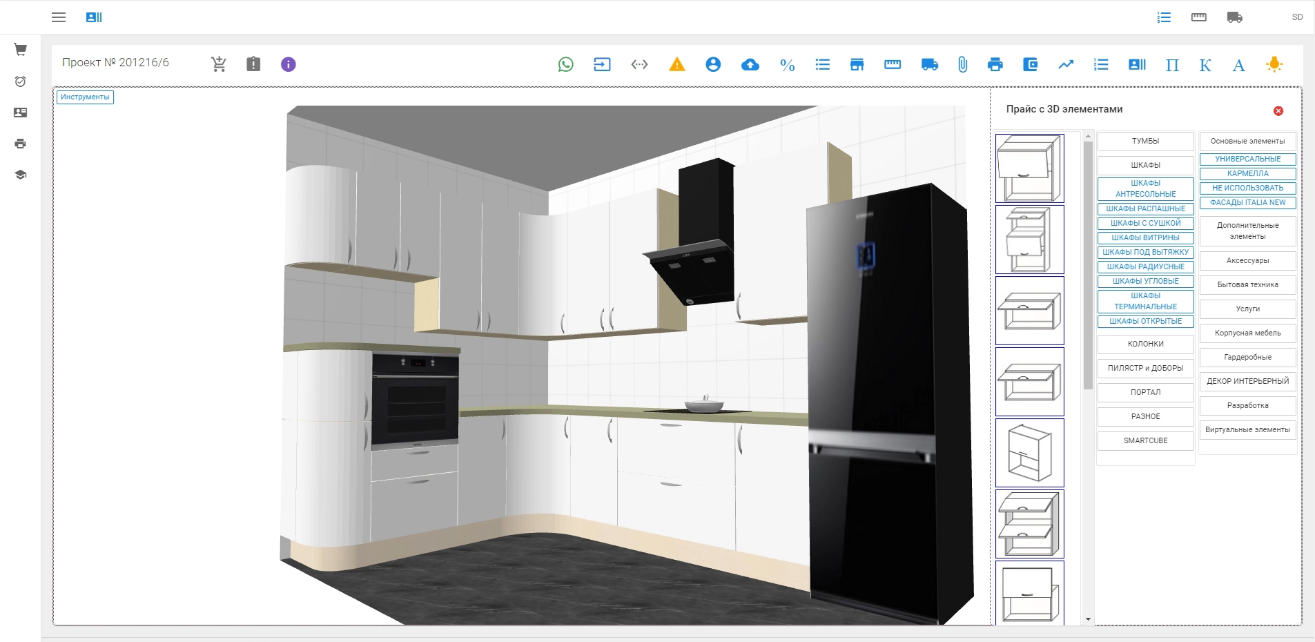1315x642 pixels.
Task: Click the orange warning triangle icon
Action: point(676,65)
